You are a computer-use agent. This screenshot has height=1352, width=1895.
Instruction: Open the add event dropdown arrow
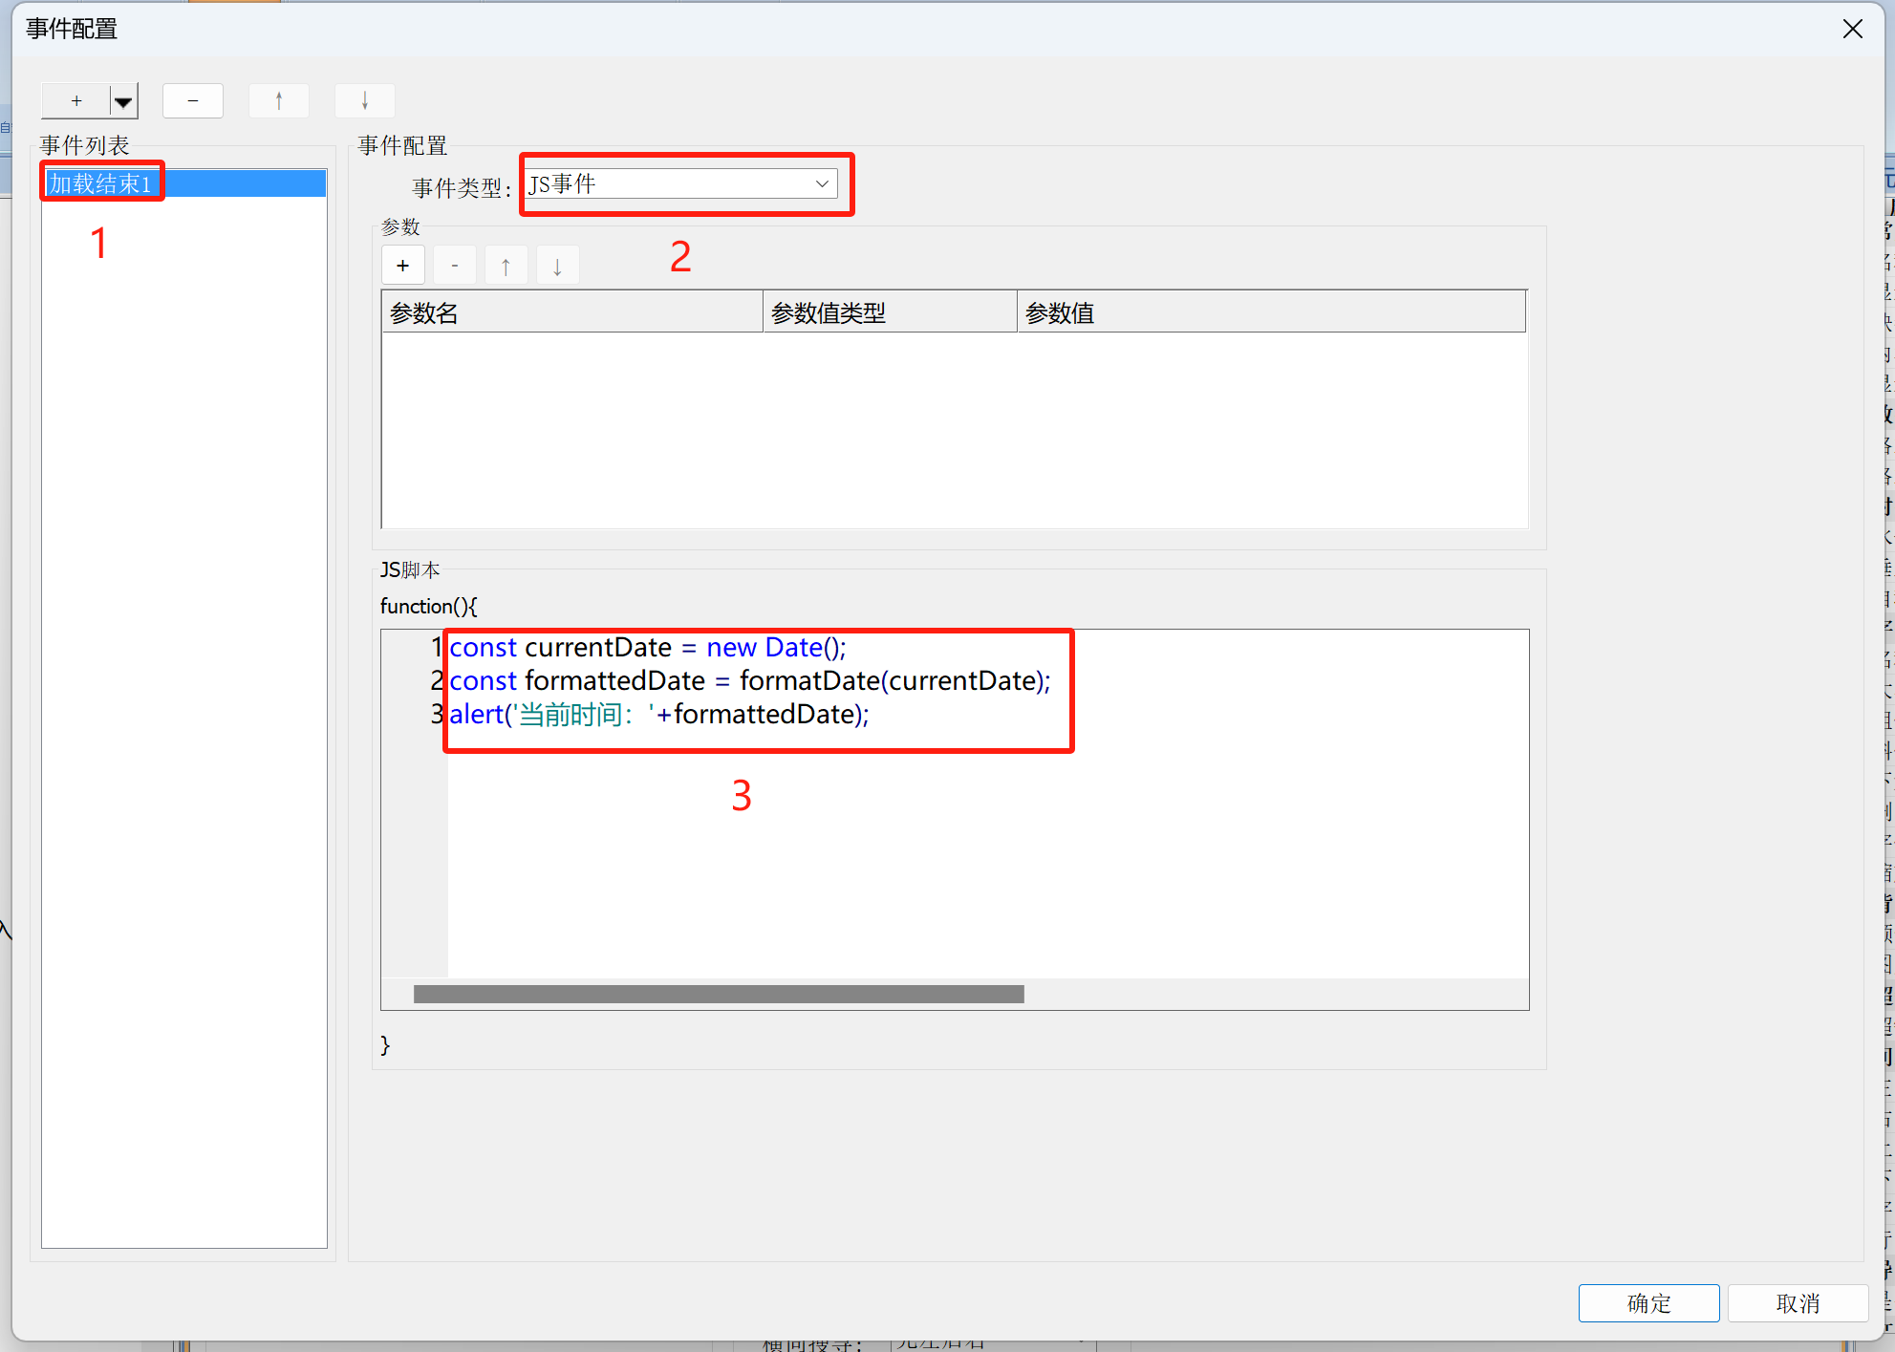[123, 101]
